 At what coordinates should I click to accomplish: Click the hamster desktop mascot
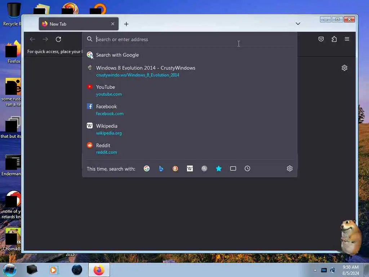(351, 237)
